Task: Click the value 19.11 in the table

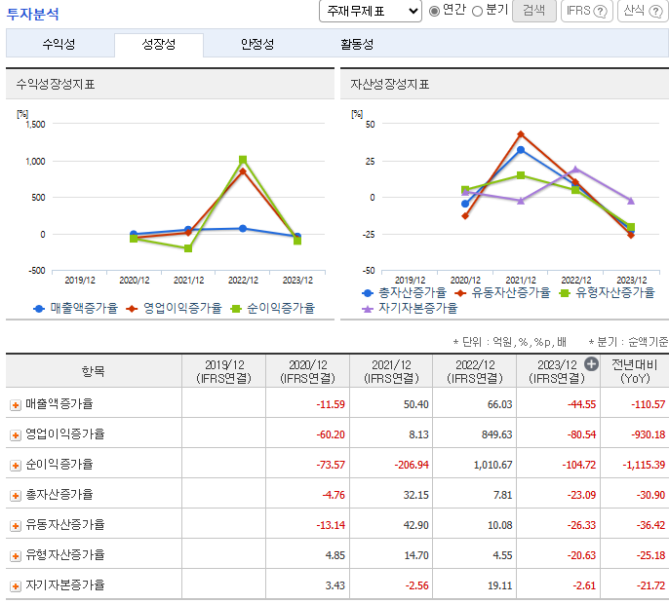Action: pyautogui.click(x=499, y=586)
